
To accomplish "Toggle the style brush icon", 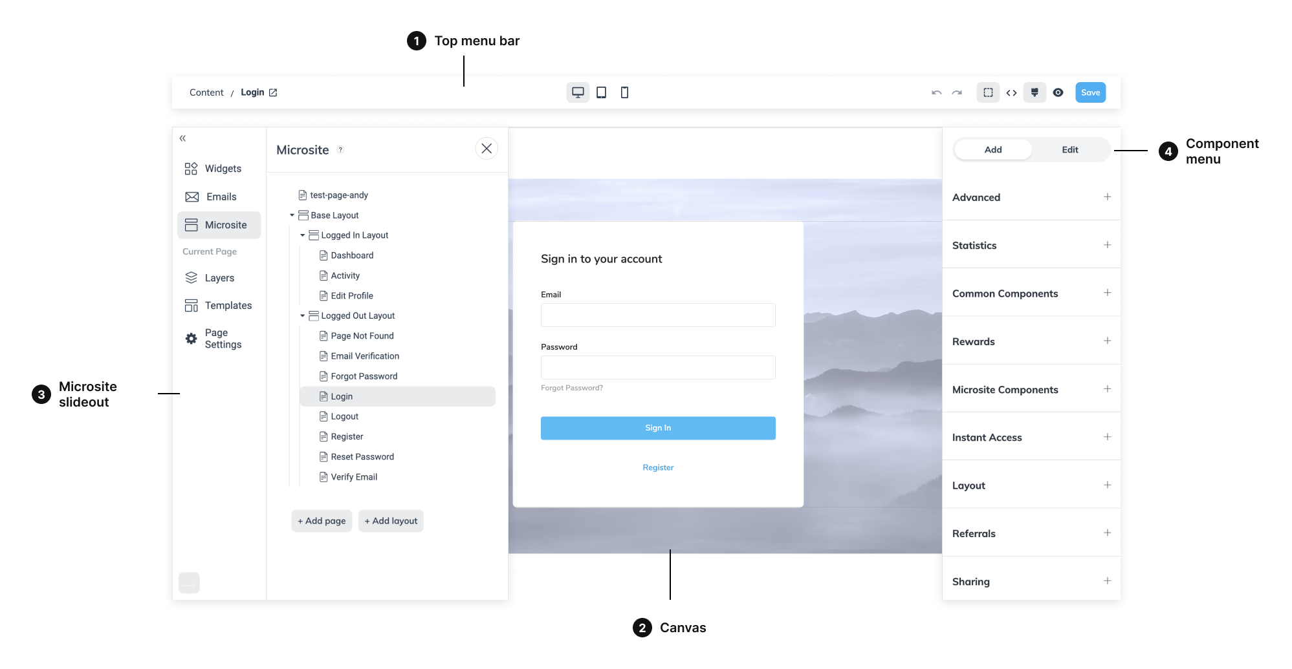I will (x=1035, y=92).
